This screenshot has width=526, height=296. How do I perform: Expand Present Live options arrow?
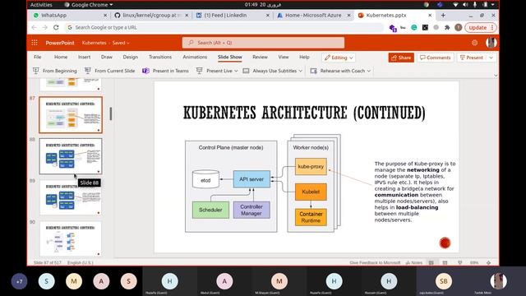236,71
